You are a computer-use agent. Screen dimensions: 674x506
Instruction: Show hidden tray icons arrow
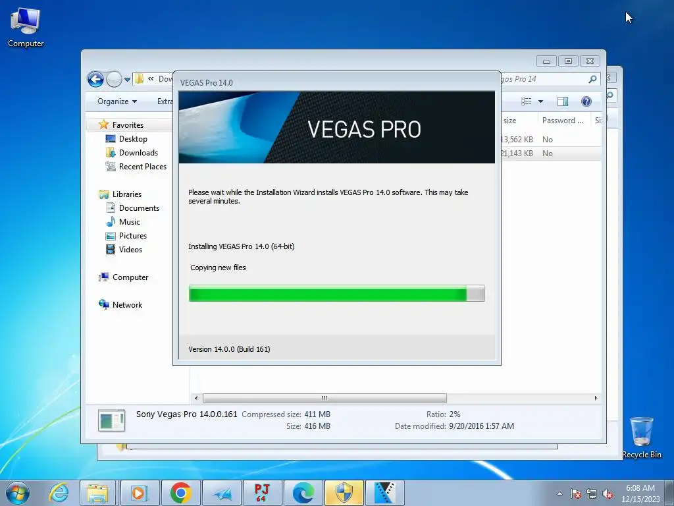[559, 493]
